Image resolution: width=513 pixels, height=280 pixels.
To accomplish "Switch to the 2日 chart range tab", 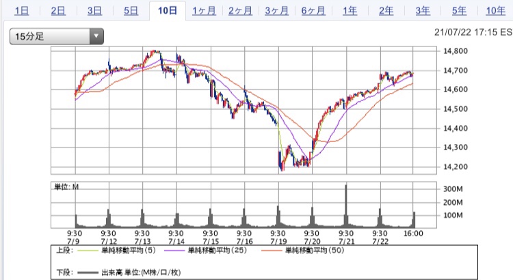I will (58, 11).
